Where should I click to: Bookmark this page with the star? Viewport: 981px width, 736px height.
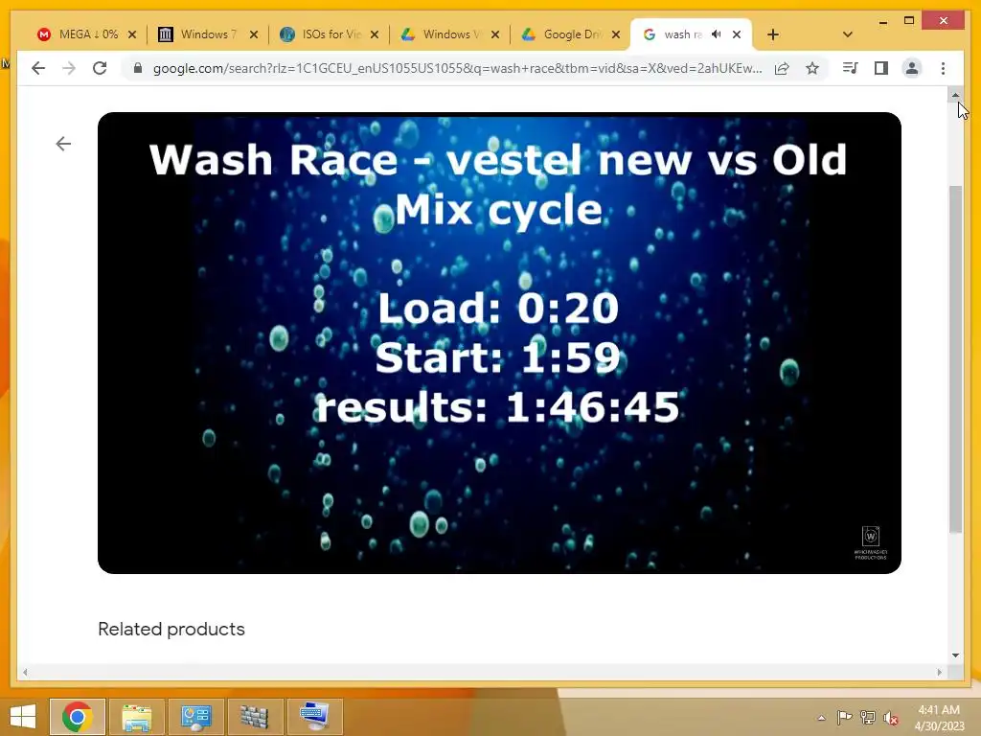click(812, 68)
